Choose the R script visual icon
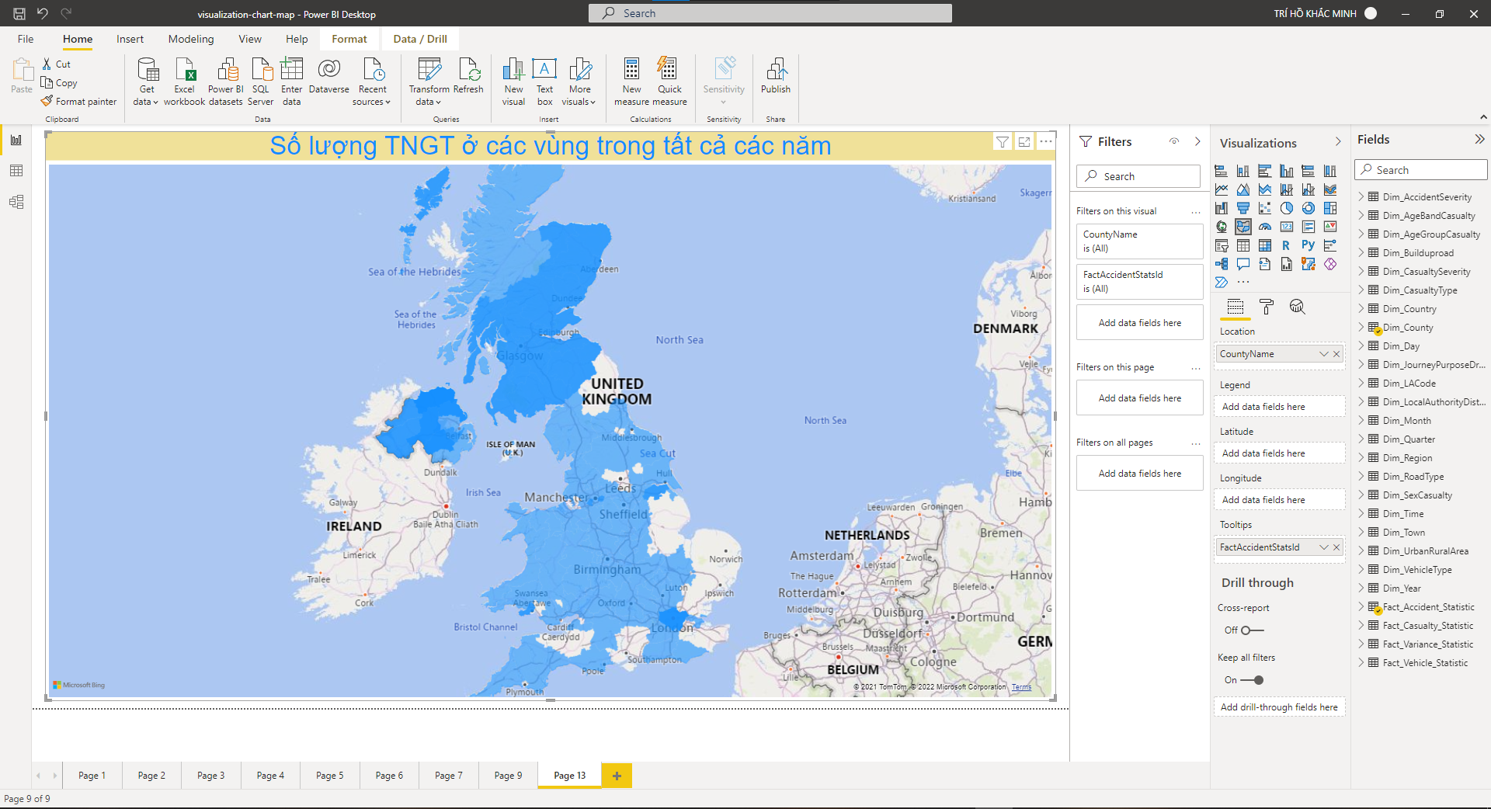This screenshot has width=1491, height=809. [1287, 245]
